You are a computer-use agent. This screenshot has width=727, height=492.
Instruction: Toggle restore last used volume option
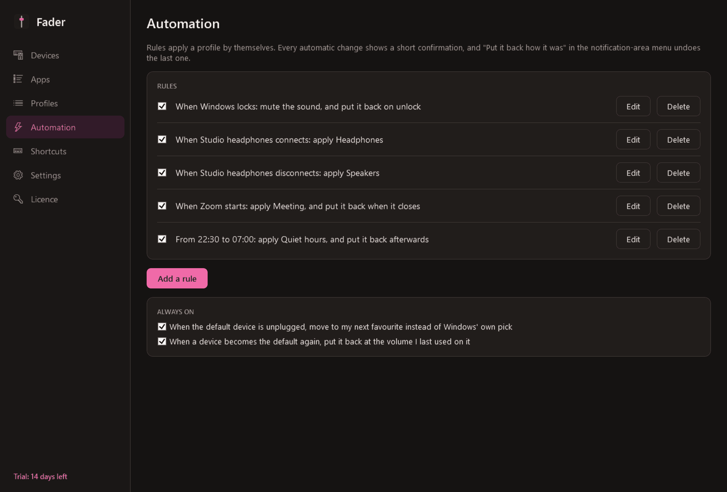pyautogui.click(x=162, y=342)
